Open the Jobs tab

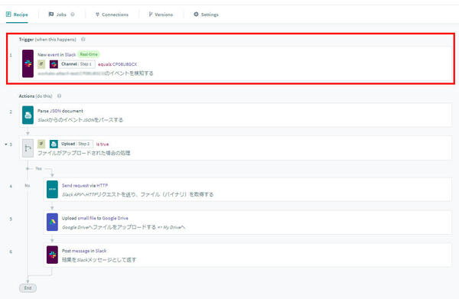[57, 15]
